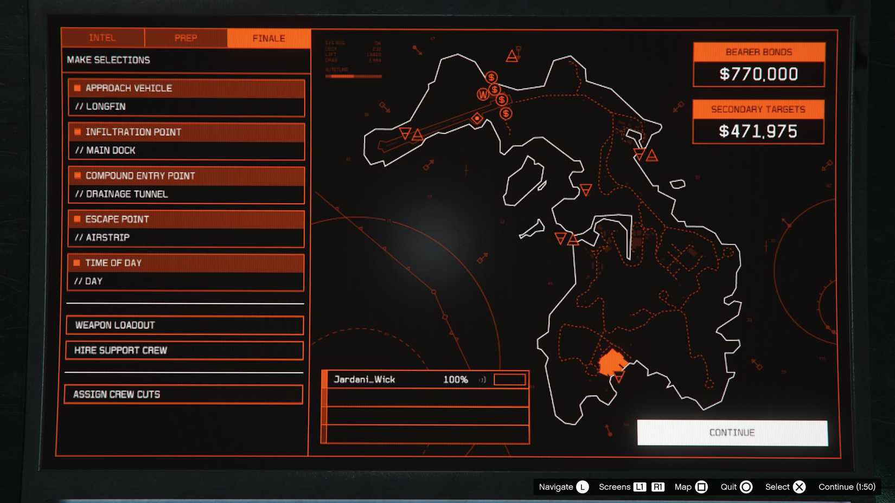
Task: Click the diamond airstrip escape icon
Action: pos(476,118)
